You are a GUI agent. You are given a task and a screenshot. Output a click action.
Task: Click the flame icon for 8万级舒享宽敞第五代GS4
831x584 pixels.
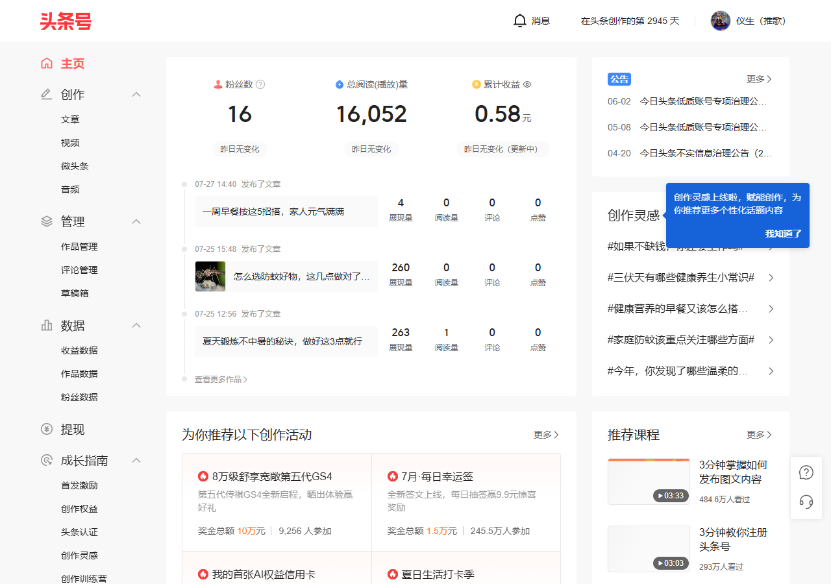[x=203, y=476]
